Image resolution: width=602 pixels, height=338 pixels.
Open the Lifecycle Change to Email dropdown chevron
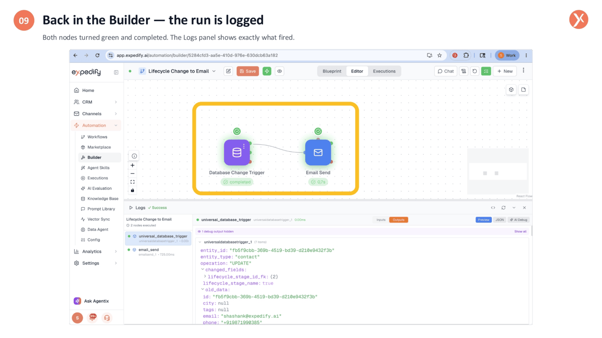214,71
